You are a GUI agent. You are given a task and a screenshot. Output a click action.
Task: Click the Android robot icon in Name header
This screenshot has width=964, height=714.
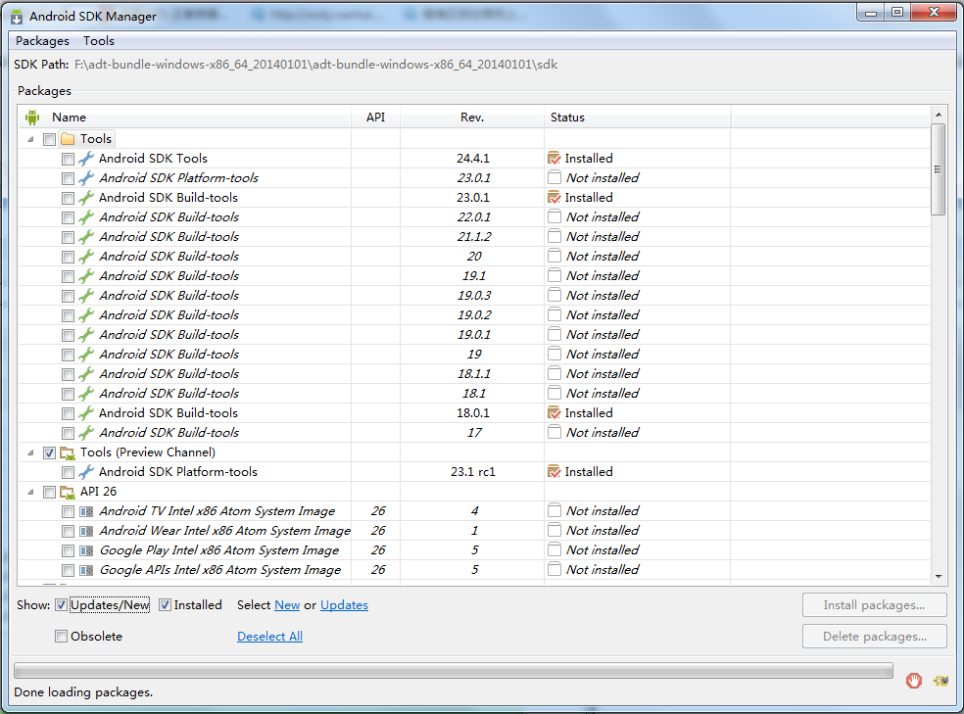(x=32, y=117)
